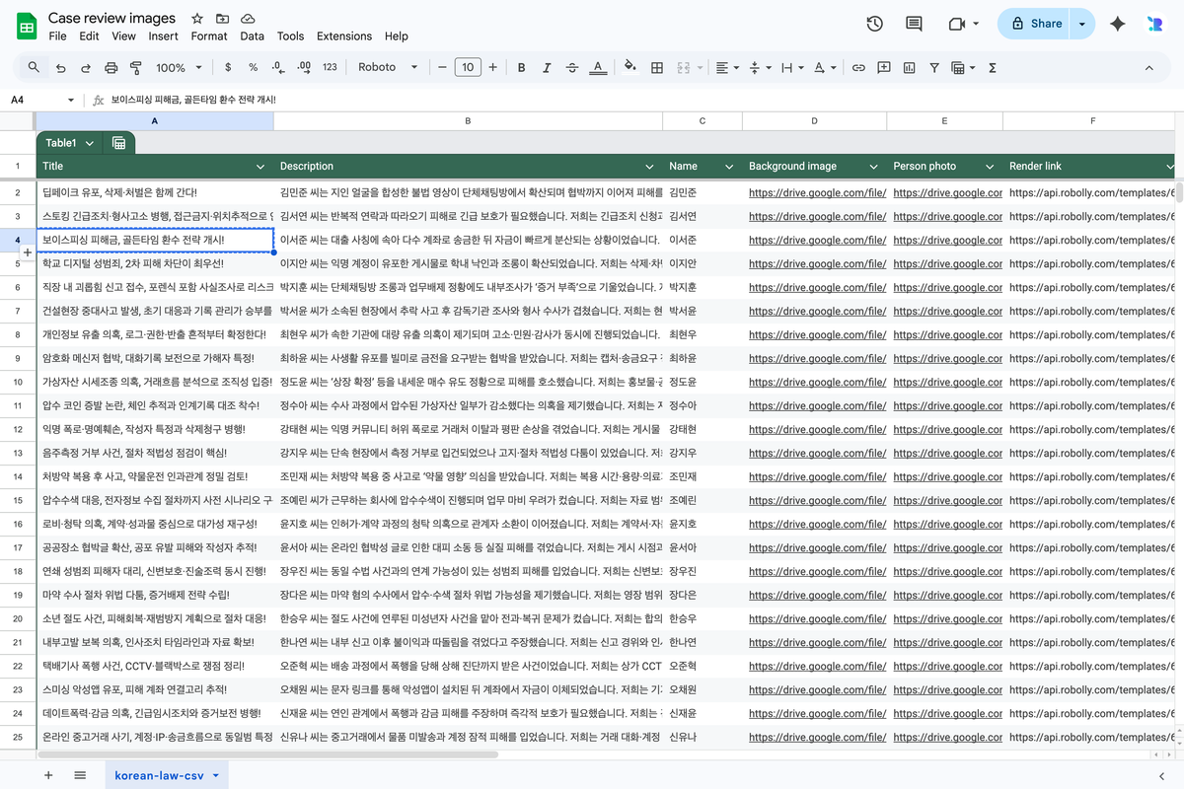Image resolution: width=1184 pixels, height=789 pixels.
Task: Change text color with the A color tool
Action: 596,67
